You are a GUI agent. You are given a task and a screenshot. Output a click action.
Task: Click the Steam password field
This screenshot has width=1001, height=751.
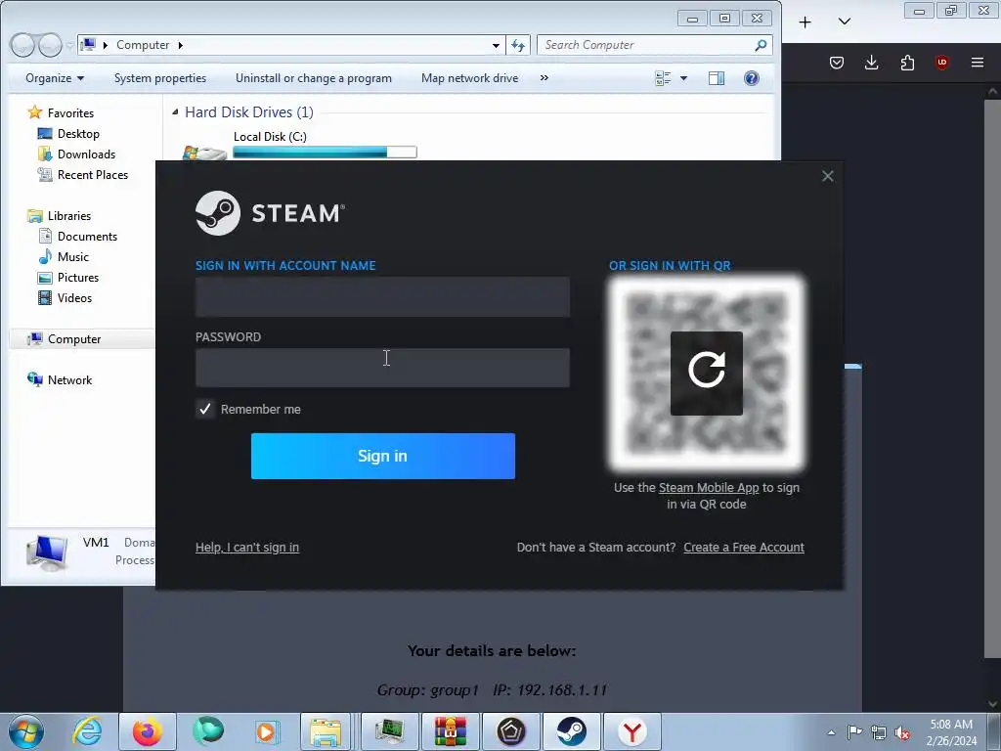[382, 368]
